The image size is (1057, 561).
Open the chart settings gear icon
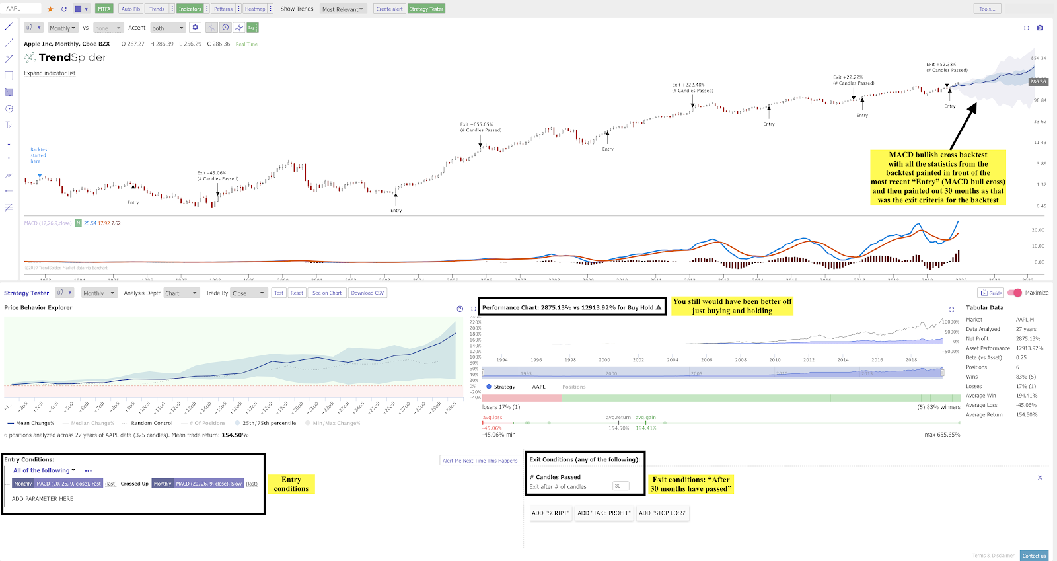pos(195,28)
